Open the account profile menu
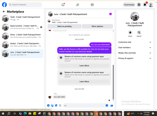This screenshot has width=157, height=116. point(151,5)
